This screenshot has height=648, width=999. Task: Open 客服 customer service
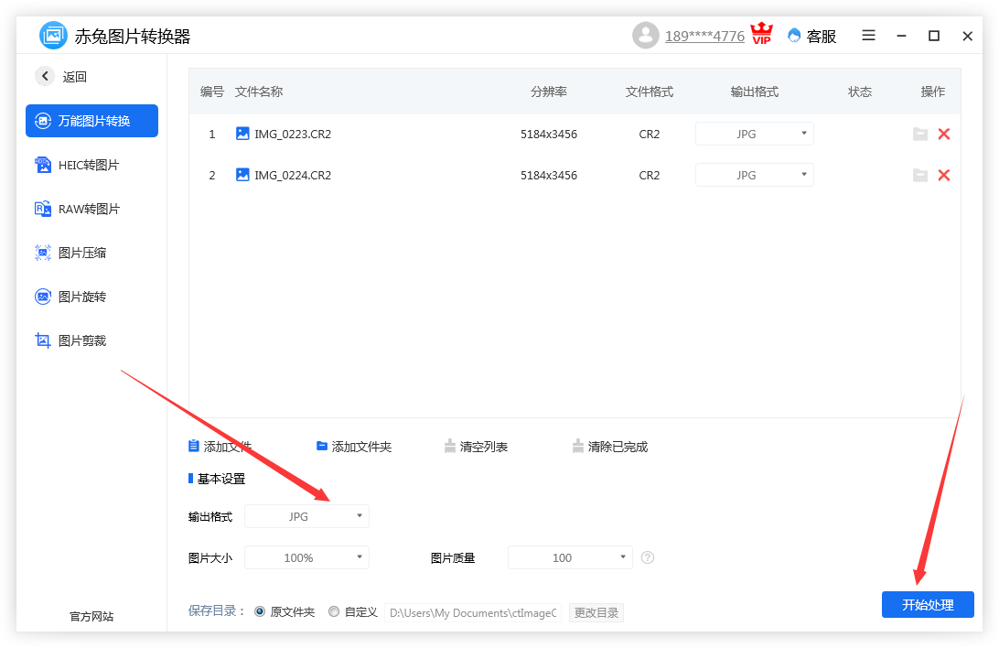click(812, 37)
